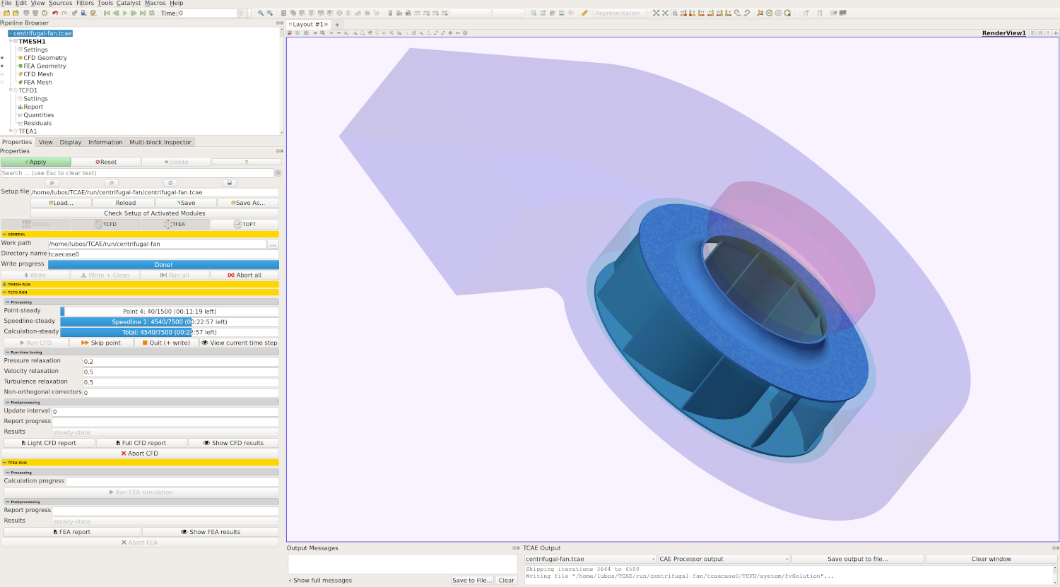This screenshot has width=1060, height=587.
Task: Enable the Show full messages checkbox
Action: coord(290,581)
